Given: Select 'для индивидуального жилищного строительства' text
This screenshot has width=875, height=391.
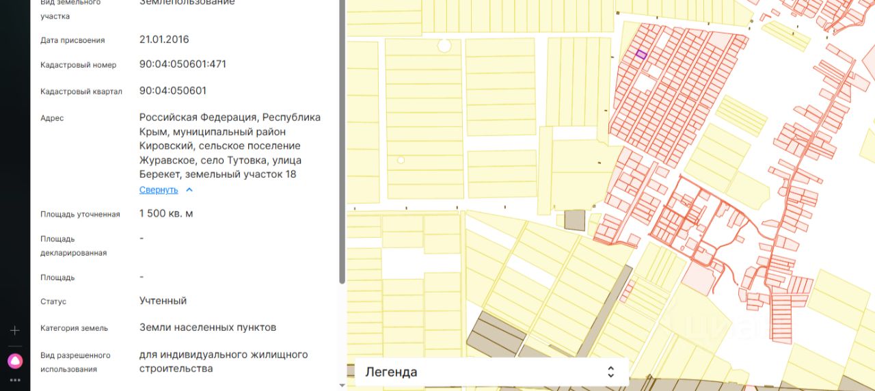Looking at the screenshot, I should pos(224,362).
